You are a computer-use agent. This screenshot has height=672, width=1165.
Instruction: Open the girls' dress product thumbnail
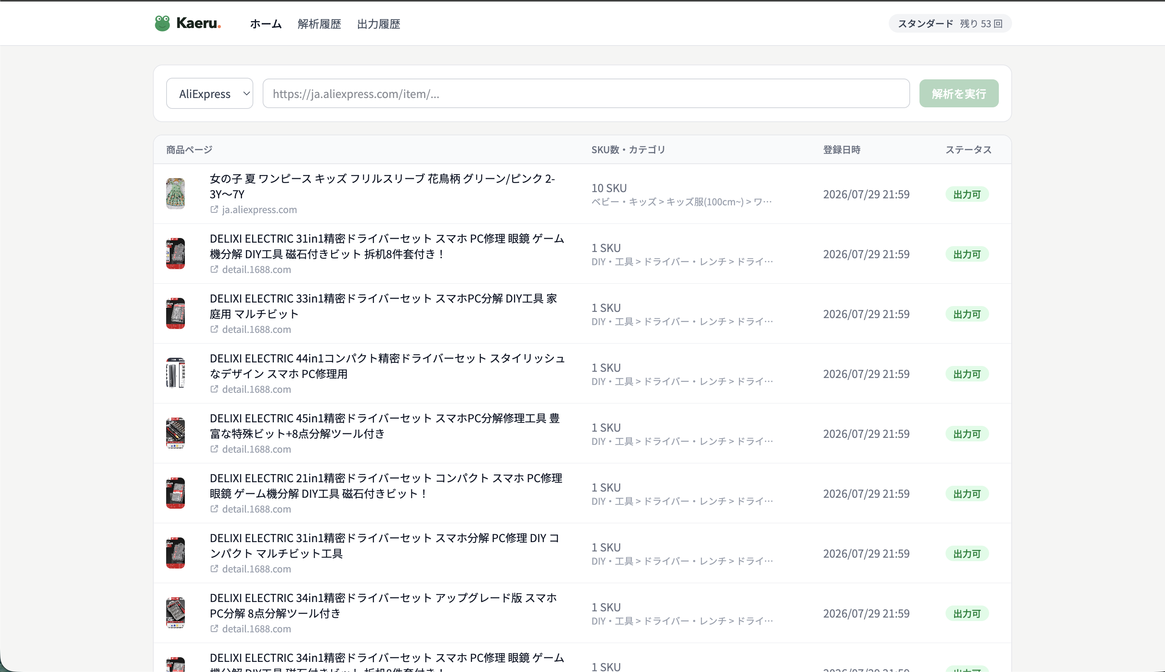pyautogui.click(x=175, y=194)
